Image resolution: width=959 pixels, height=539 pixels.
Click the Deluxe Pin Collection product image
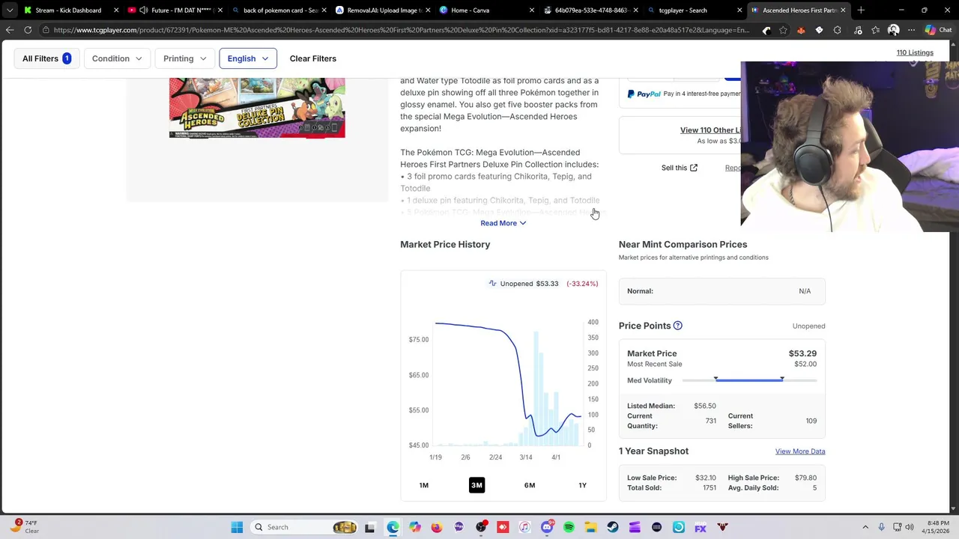pyautogui.click(x=257, y=108)
